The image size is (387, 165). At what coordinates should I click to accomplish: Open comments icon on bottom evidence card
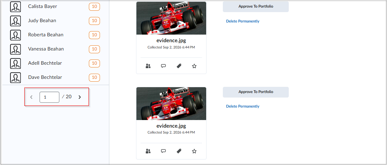163,151
